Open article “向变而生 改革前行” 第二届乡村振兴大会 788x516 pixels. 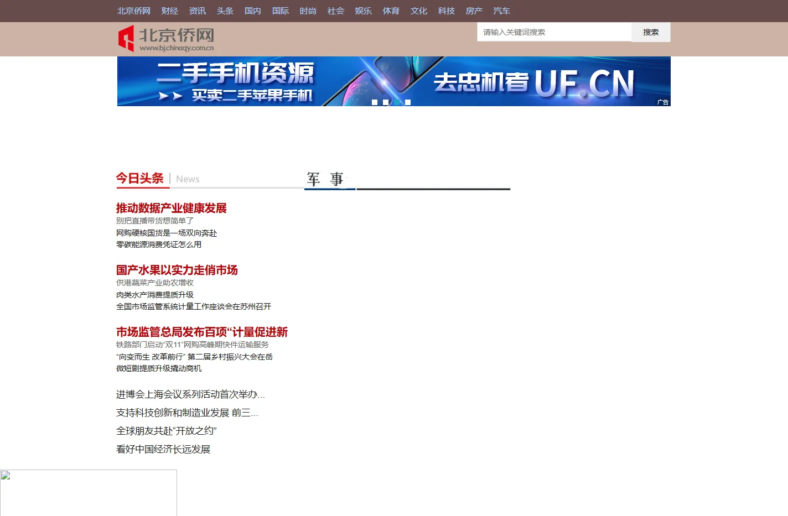194,357
